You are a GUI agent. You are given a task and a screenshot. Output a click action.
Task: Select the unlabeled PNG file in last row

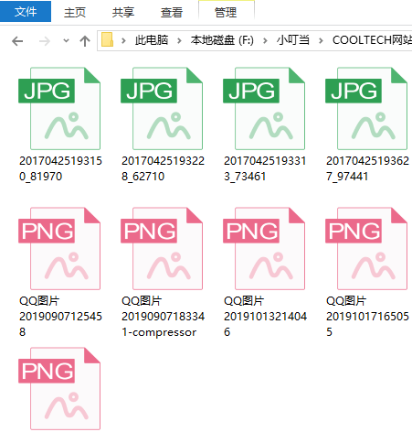(x=59, y=389)
